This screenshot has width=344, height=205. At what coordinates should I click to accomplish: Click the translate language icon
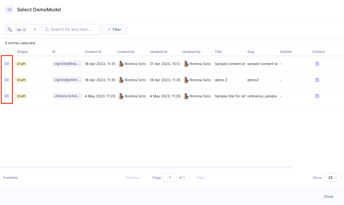[10, 29]
